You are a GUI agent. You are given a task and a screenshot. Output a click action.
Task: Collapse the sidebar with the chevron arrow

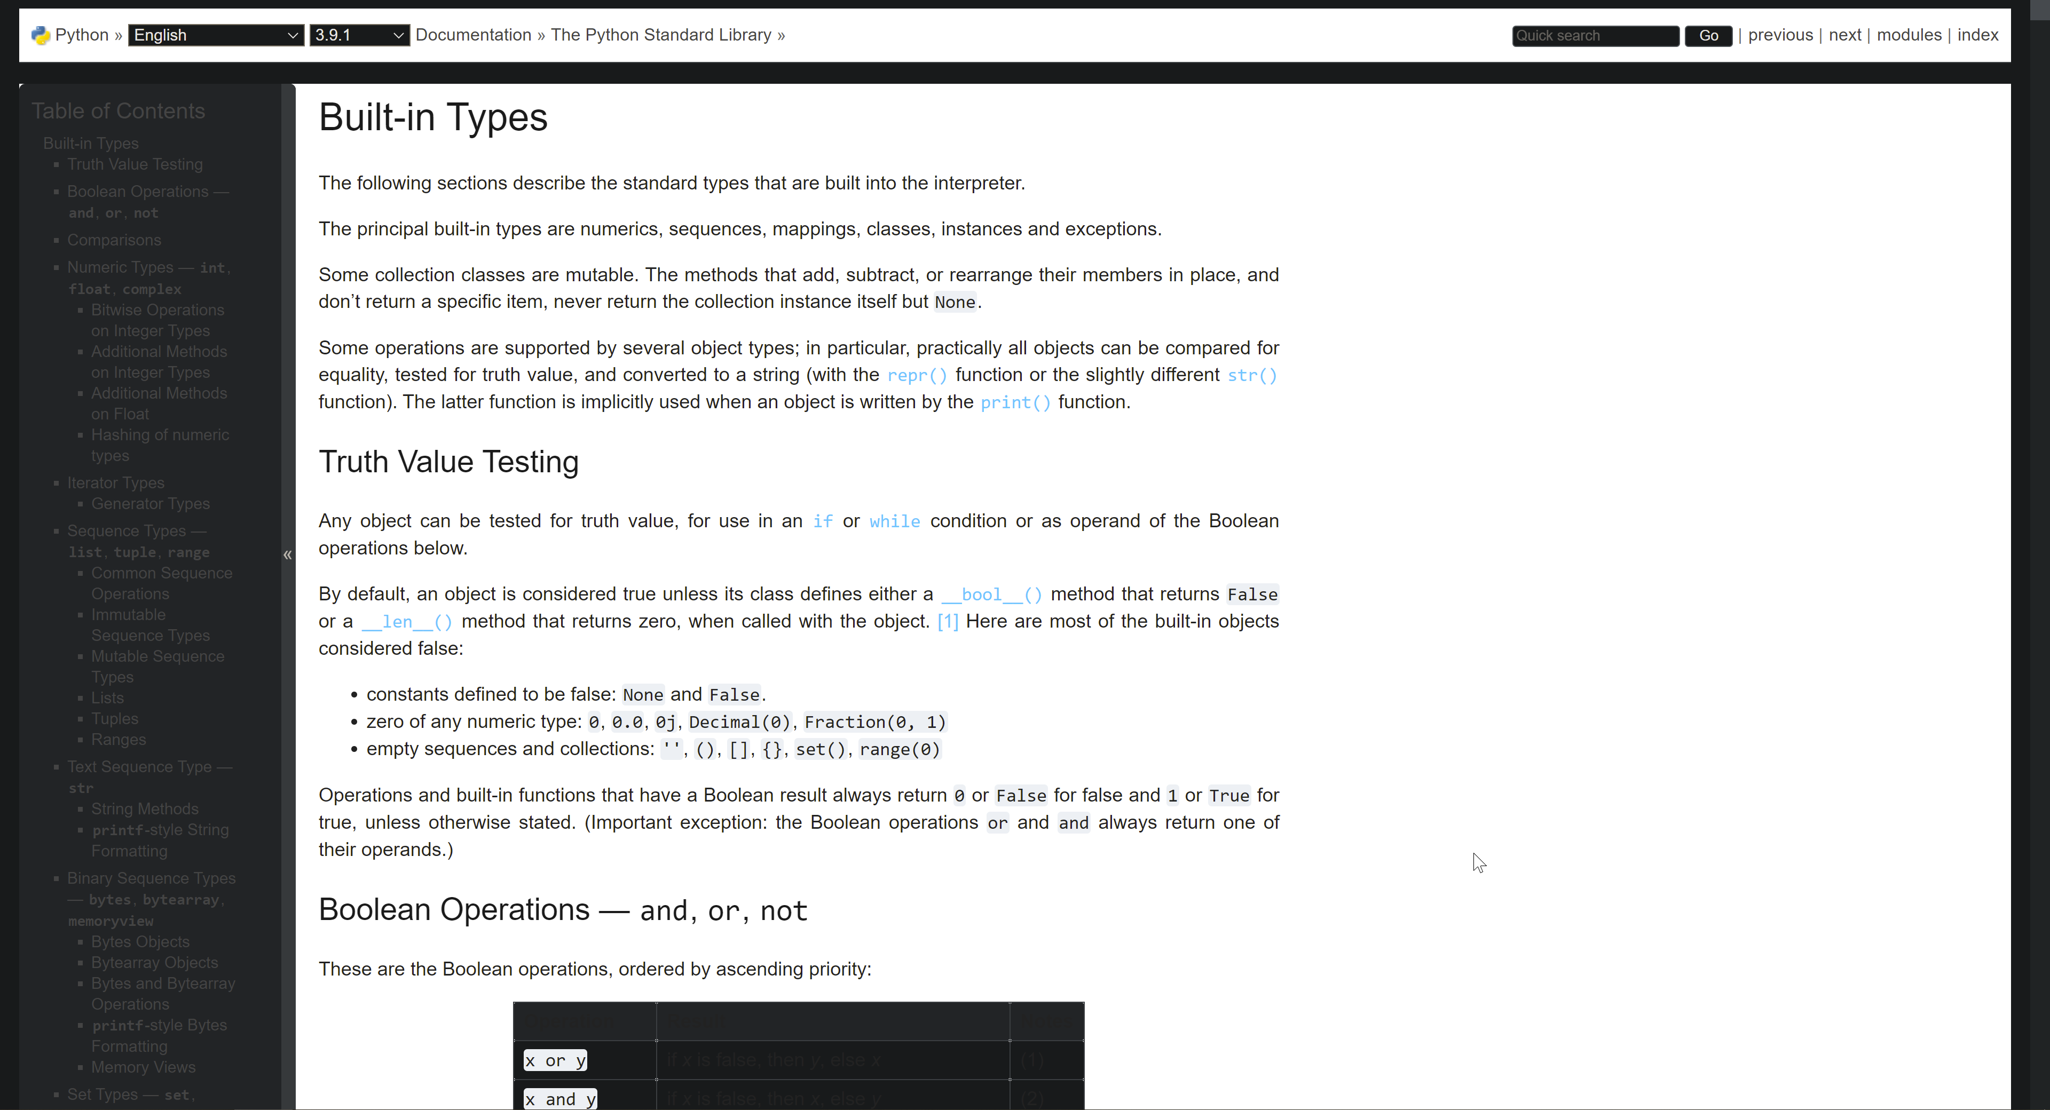(287, 554)
